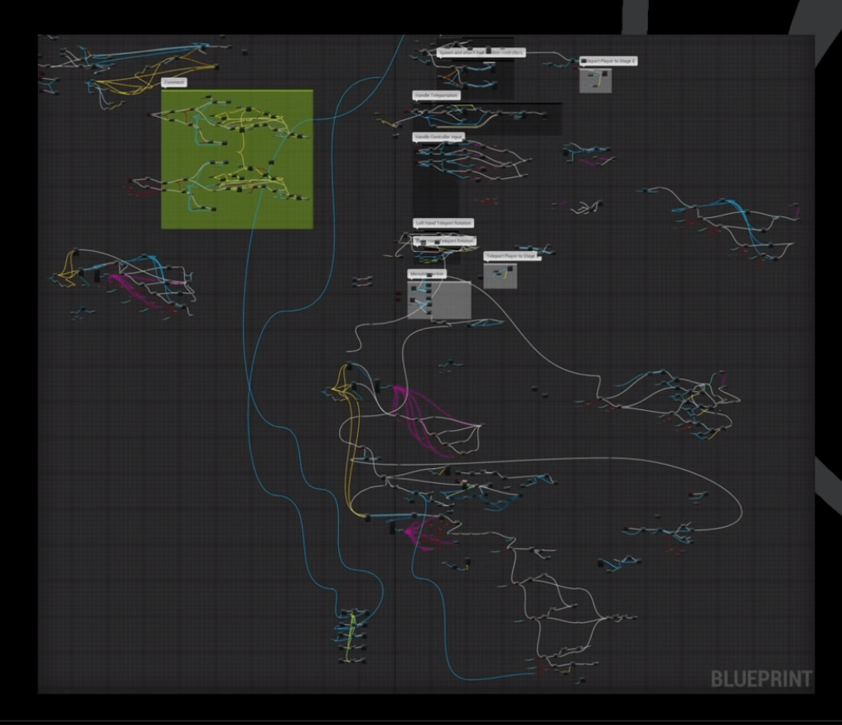Click the 'Handle Controller Input' comment label
This screenshot has width=842, height=725.
coord(440,137)
